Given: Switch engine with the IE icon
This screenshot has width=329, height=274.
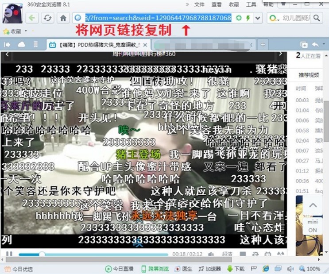Looking at the screenshot, I should 266,268.
